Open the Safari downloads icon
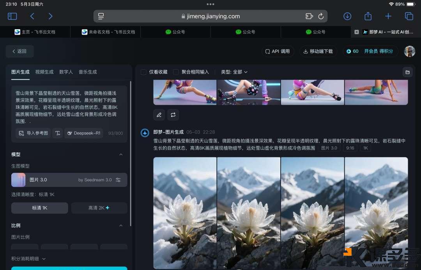The width and height of the screenshot is (421, 270). pyautogui.click(x=347, y=16)
